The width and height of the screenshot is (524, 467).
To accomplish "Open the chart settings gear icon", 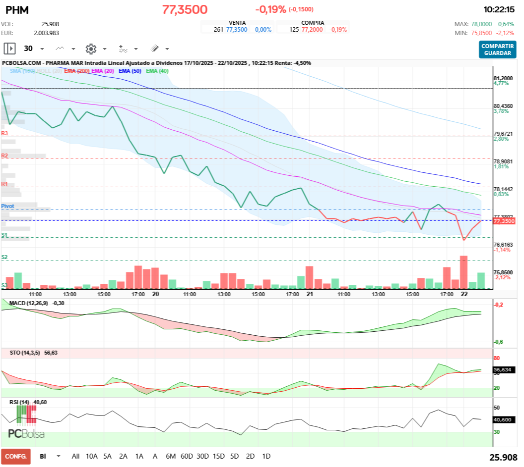I will point(91,49).
